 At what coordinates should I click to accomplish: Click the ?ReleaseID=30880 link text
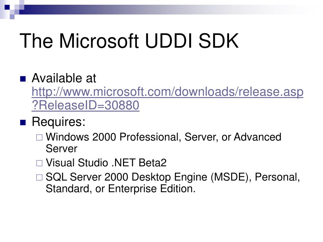[85, 105]
